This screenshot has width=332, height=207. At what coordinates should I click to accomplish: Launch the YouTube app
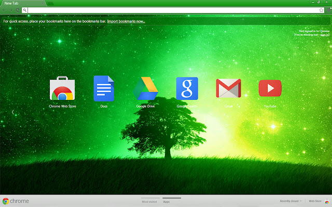270,88
